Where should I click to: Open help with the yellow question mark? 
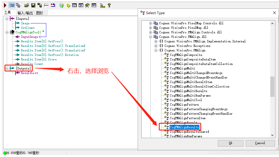click(x=109, y=5)
